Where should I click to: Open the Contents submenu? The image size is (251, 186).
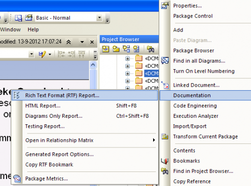coord(205,150)
